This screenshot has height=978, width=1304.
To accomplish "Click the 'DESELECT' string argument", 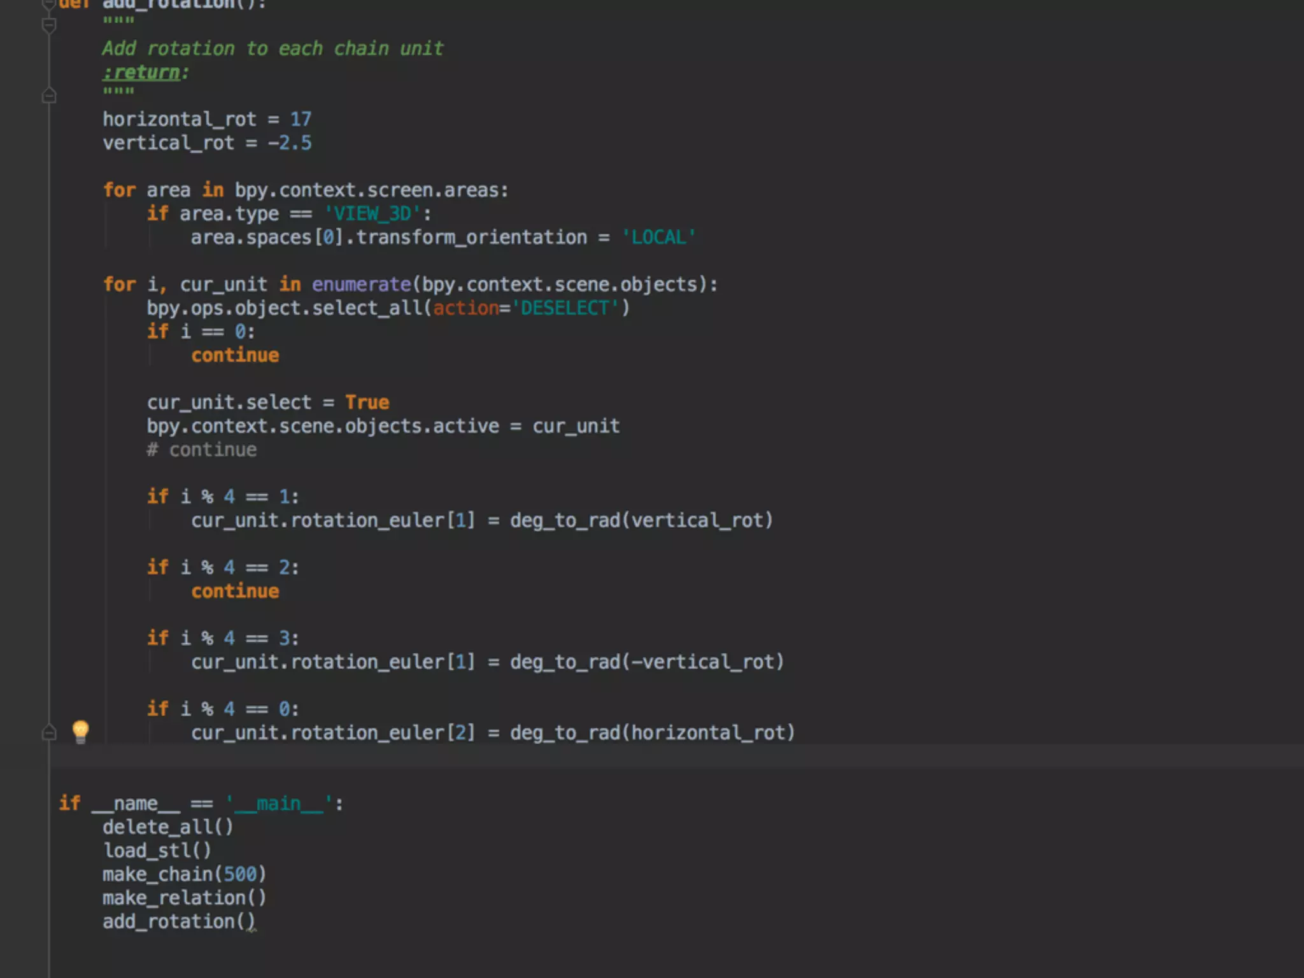I will (565, 308).
